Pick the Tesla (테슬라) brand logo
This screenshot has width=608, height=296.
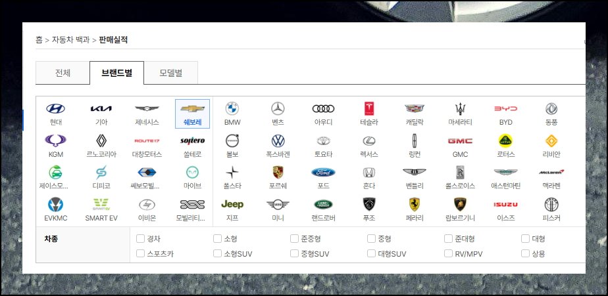pos(368,109)
